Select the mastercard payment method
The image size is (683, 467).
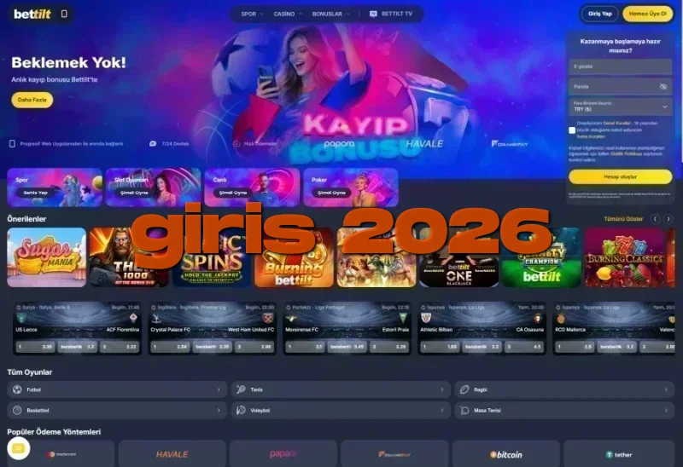click(x=61, y=454)
